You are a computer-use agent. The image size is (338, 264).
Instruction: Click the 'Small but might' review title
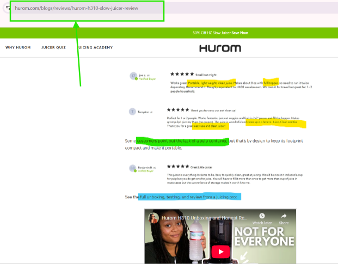click(206, 75)
